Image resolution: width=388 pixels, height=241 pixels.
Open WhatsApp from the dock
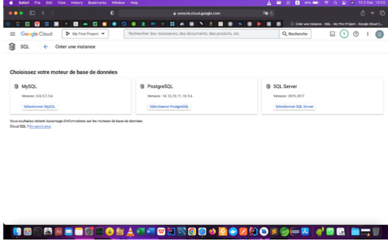coord(330,231)
